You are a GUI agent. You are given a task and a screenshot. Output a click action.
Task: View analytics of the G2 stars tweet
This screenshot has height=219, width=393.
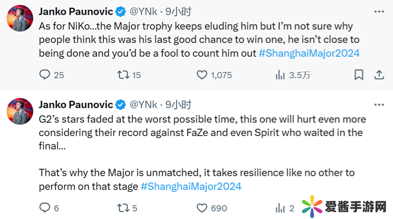point(281,208)
